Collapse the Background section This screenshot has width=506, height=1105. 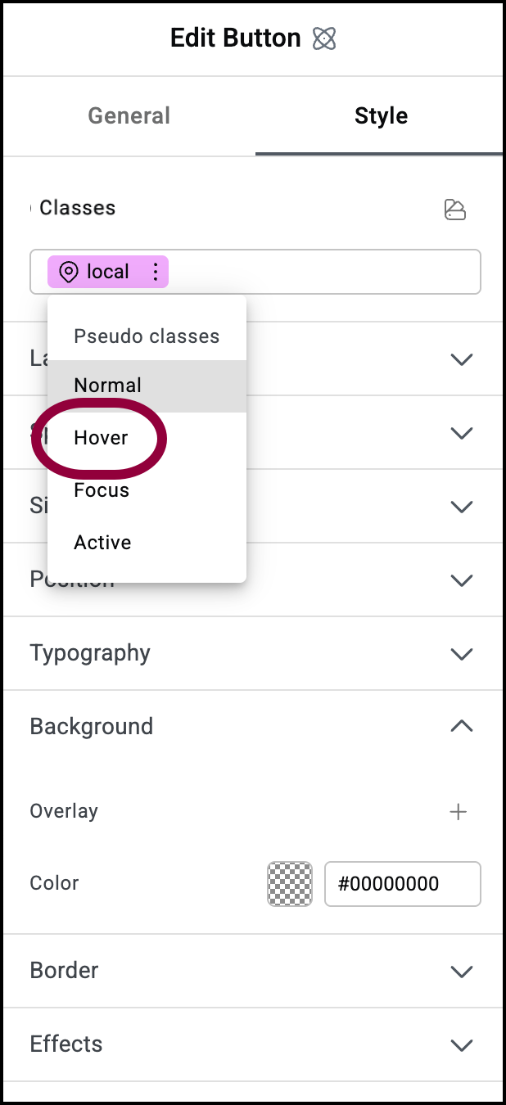462,726
